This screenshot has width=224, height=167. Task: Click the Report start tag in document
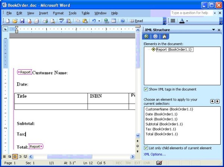tap(24, 72)
